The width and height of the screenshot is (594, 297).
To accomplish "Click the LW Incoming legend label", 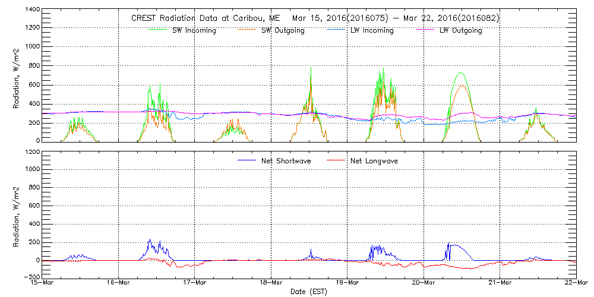I will pos(371,31).
